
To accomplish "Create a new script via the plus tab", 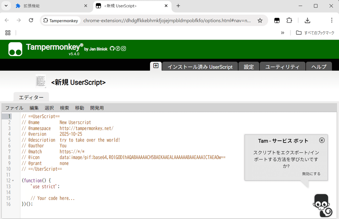I will coord(156,66).
